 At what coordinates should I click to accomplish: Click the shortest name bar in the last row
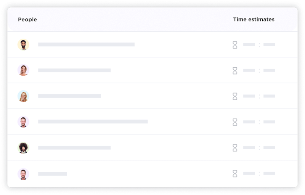click(53, 174)
